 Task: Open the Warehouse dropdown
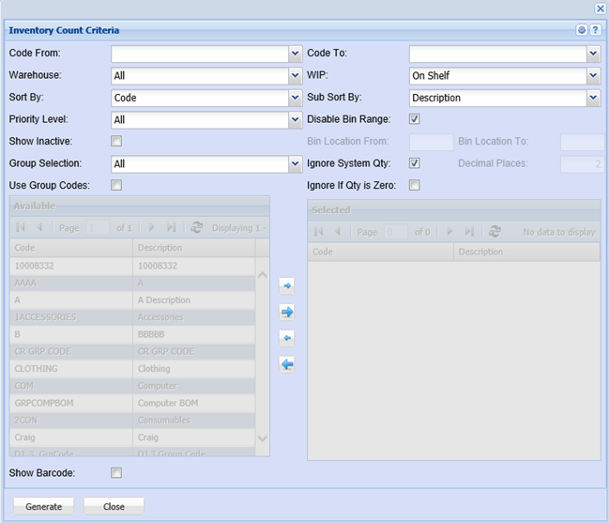[295, 76]
